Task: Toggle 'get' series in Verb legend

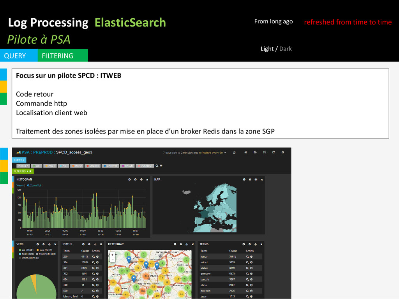Action: click(x=27, y=250)
